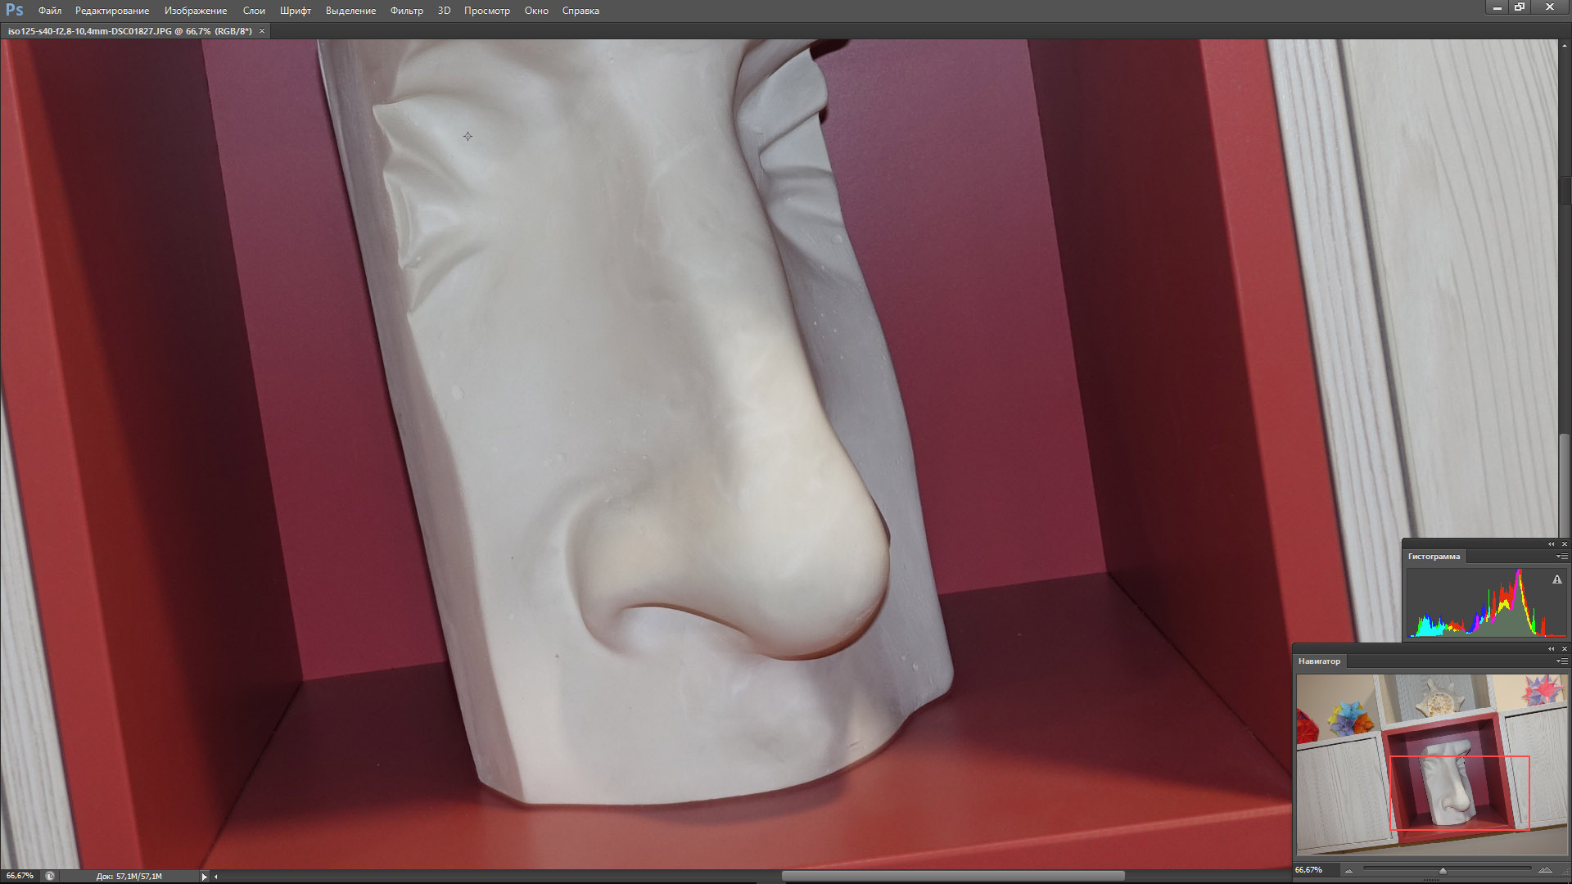Click the zoom out small mountains icon
The width and height of the screenshot is (1572, 884).
[1348, 871]
